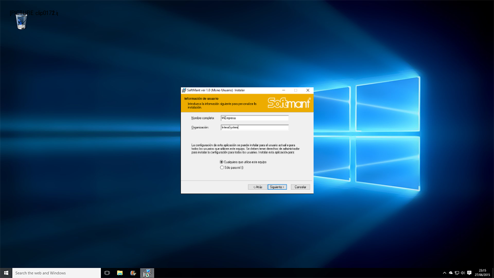Viewport: 494px width, 278px height.
Task: Click the volume speaker tray icon
Action: (x=463, y=273)
